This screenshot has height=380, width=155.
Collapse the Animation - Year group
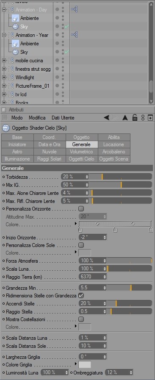(x=4, y=35)
